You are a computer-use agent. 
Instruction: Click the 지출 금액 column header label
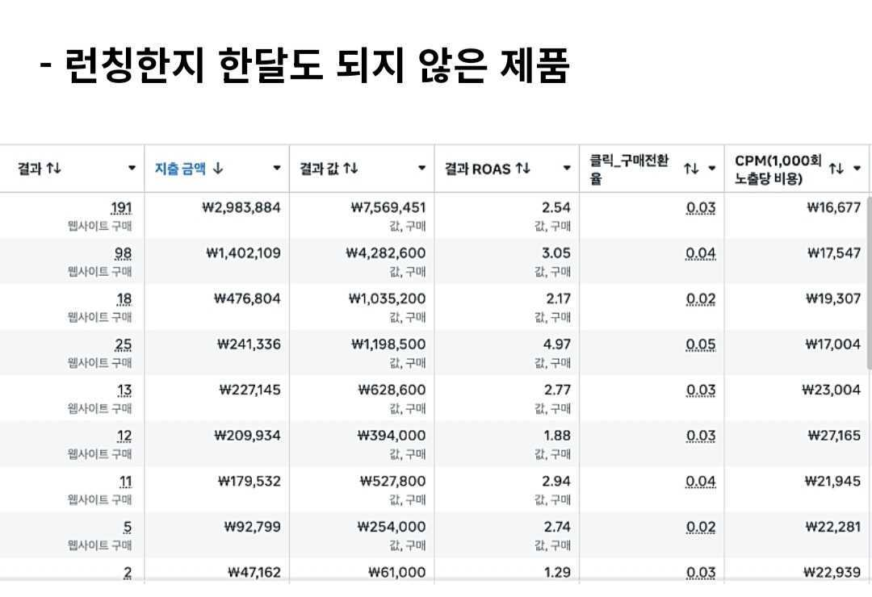click(x=180, y=169)
